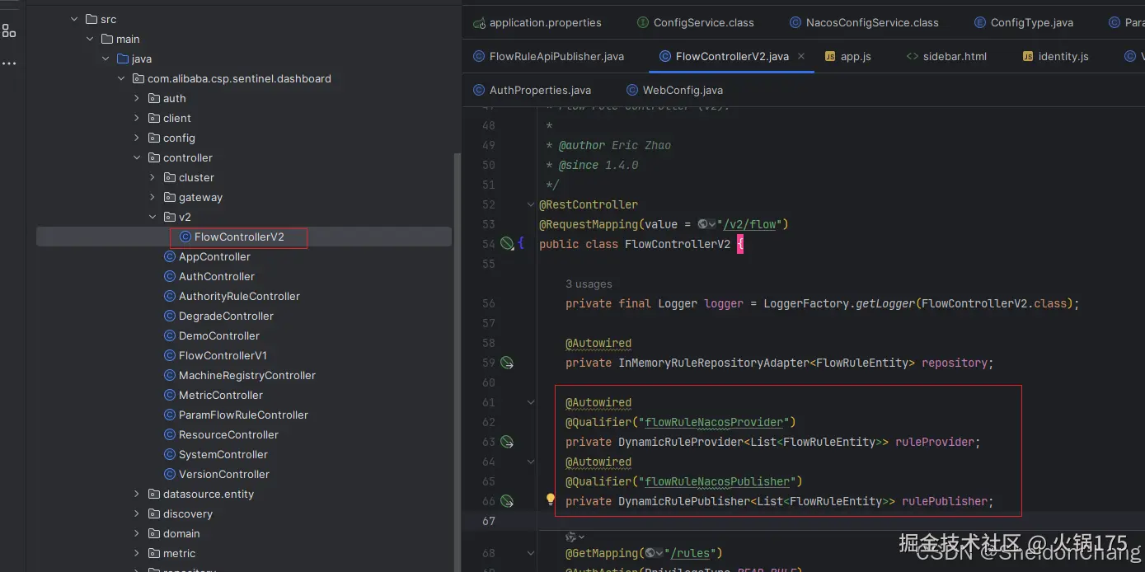Click the sidebar.html file icon in tab

[912, 57]
